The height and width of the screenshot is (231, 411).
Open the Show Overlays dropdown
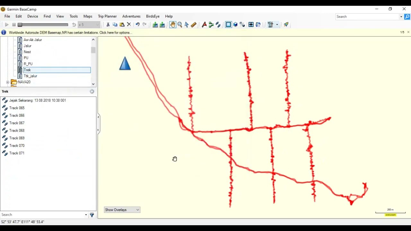[122, 210]
